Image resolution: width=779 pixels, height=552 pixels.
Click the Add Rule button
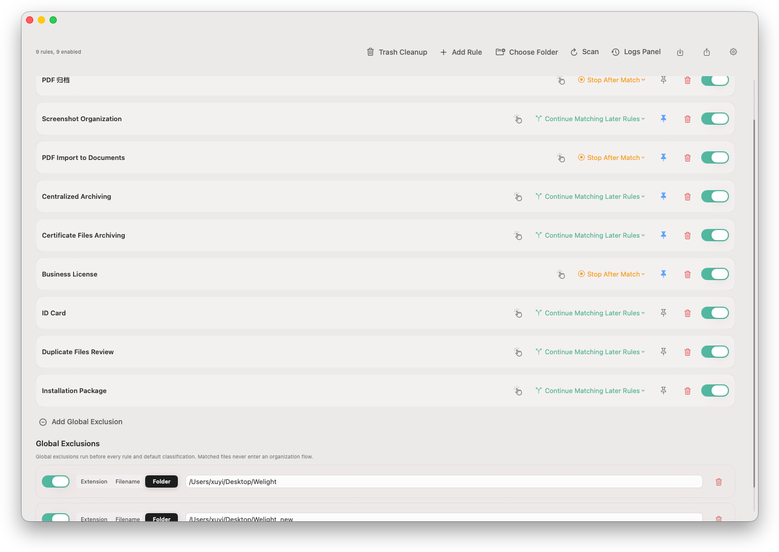point(461,52)
